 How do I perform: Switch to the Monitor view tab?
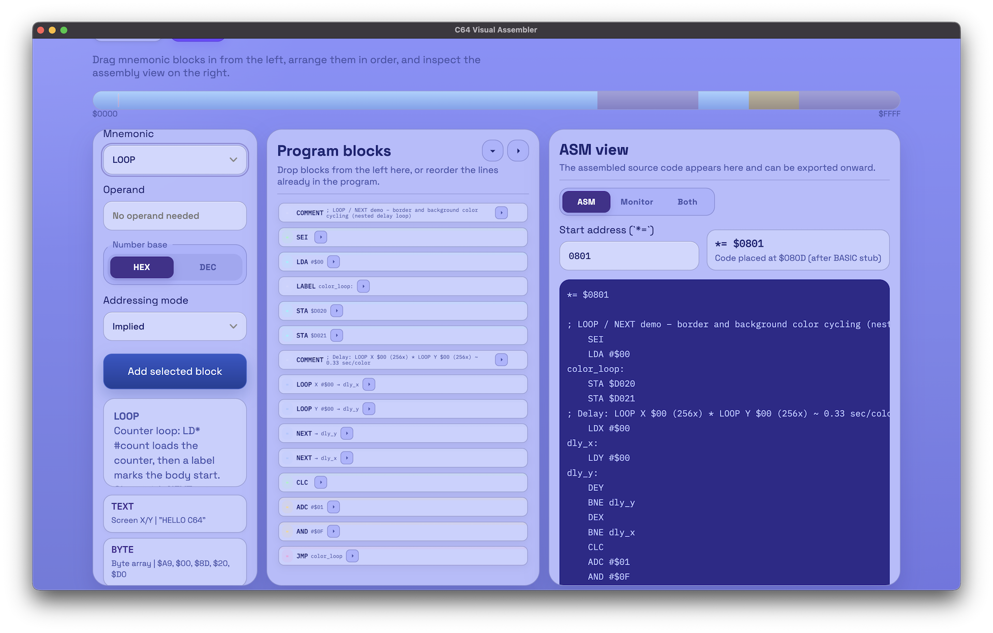coord(636,202)
